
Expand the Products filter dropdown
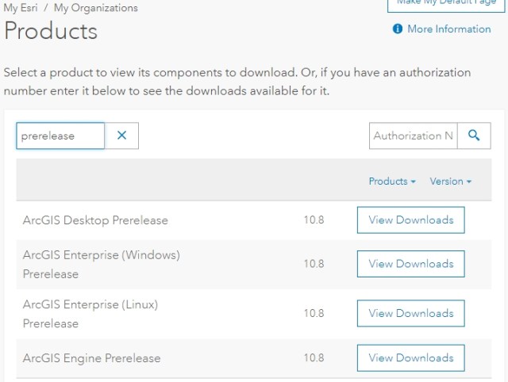tap(392, 181)
